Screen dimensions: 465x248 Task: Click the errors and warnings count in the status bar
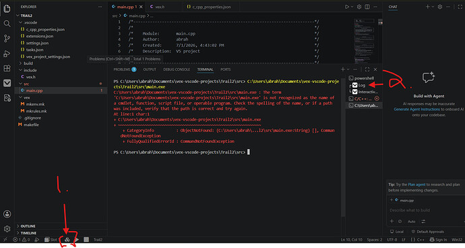(21, 239)
